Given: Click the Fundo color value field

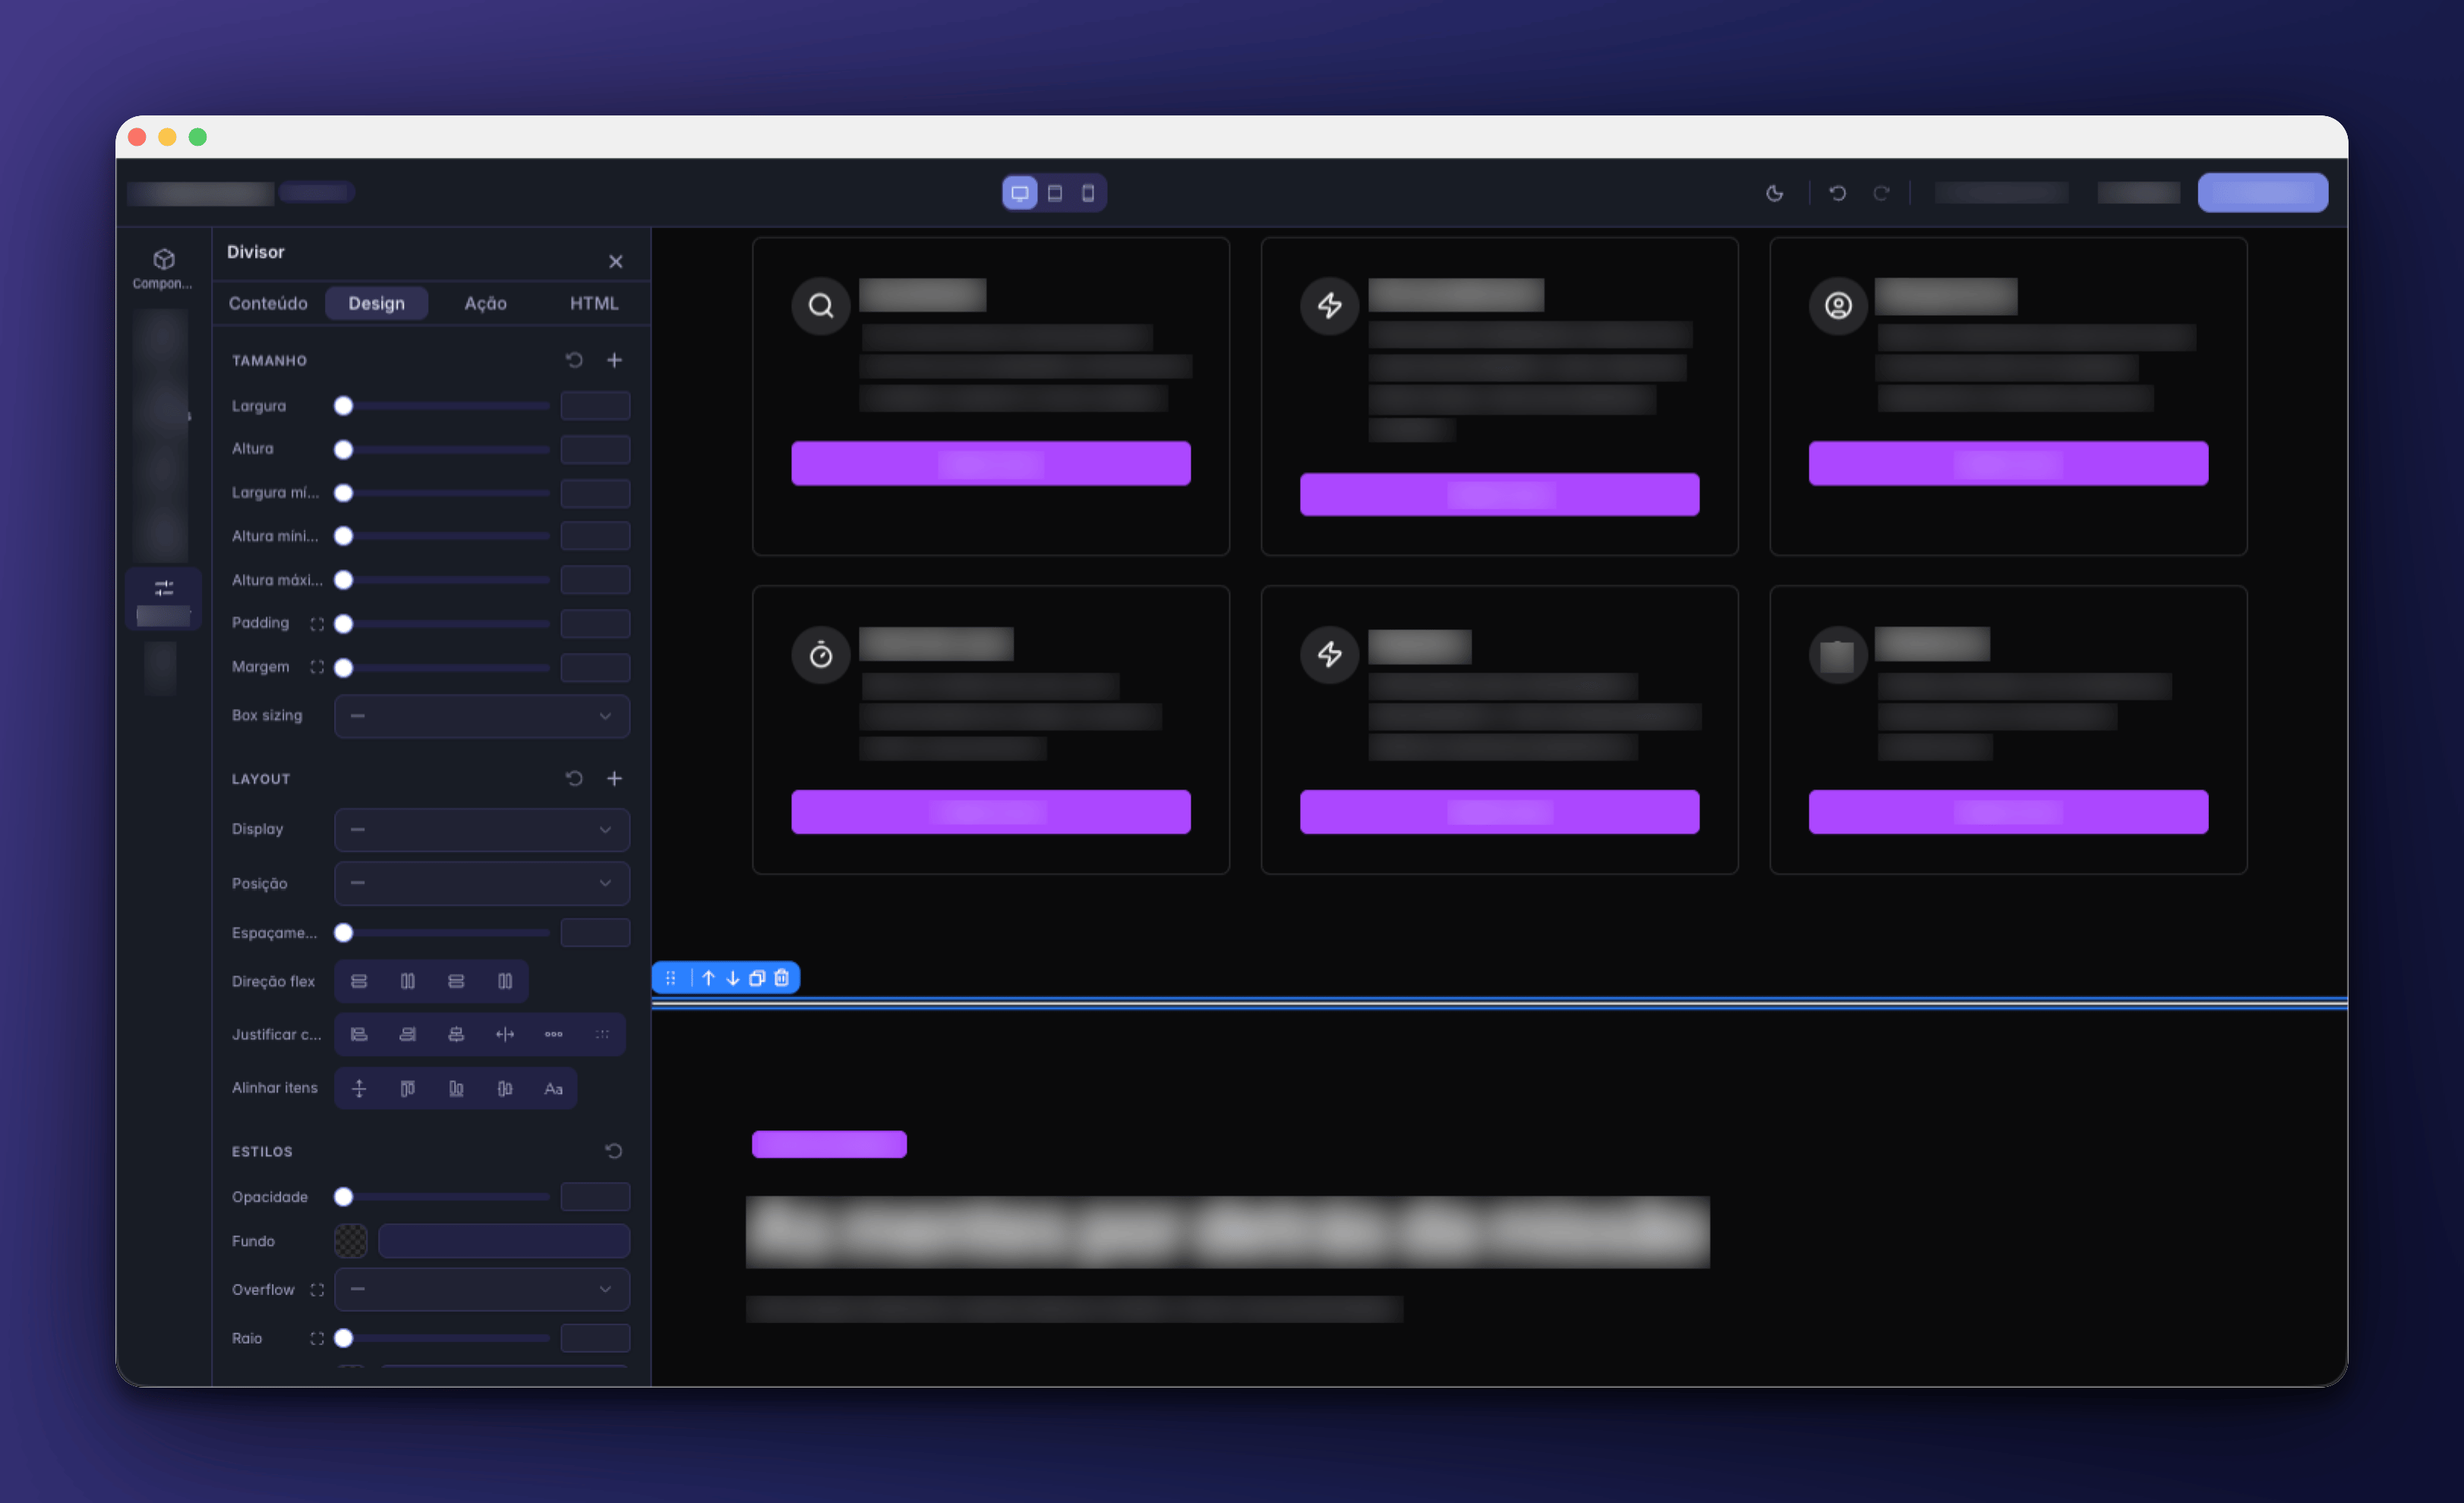Looking at the screenshot, I should click(x=504, y=1241).
